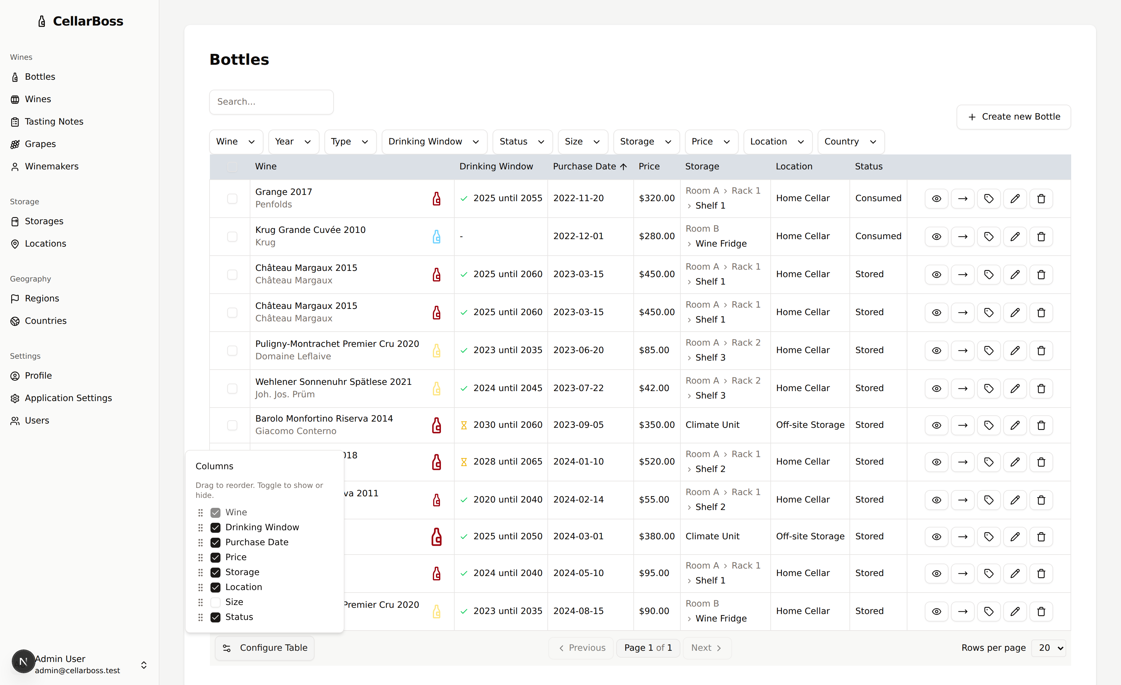
Task: Expand the Storage filter dropdown
Action: tap(646, 141)
